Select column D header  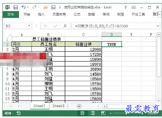(x=112, y=34)
